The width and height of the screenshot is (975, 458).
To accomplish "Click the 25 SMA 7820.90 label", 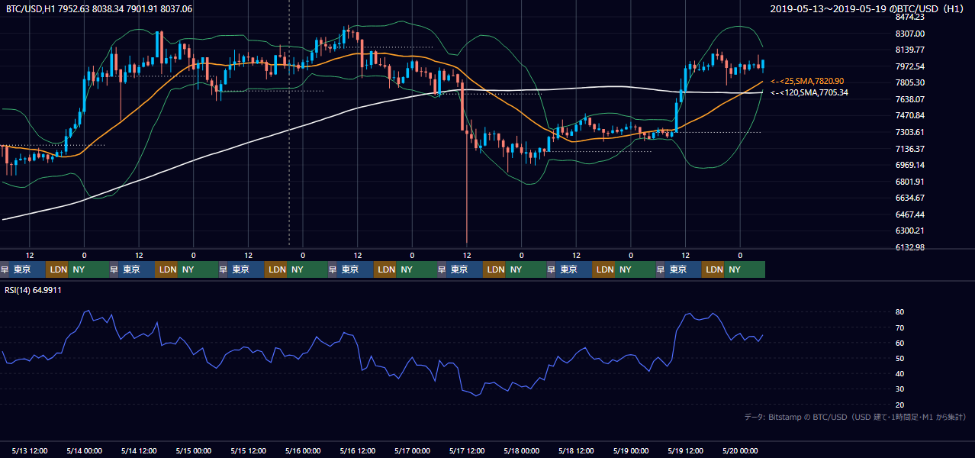I will (807, 81).
